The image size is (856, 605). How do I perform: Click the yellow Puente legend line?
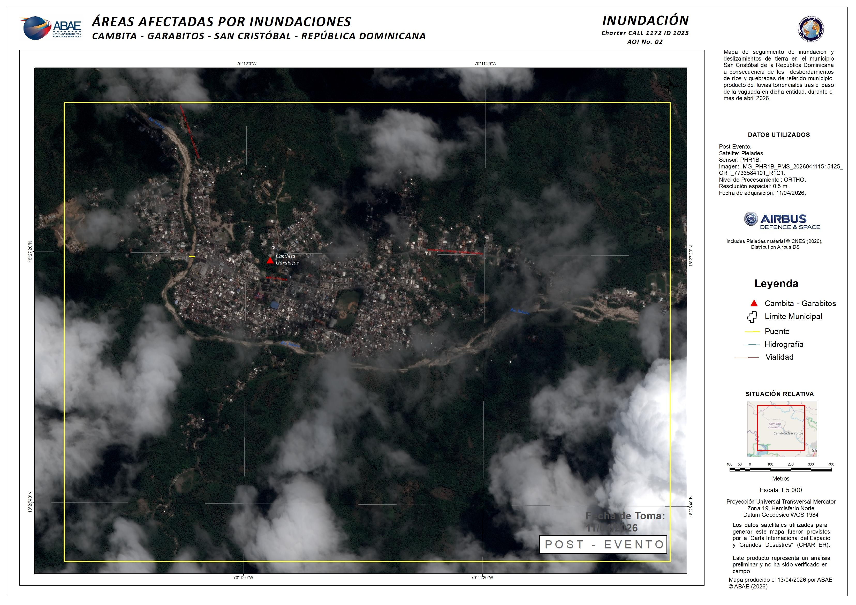pyautogui.click(x=752, y=331)
